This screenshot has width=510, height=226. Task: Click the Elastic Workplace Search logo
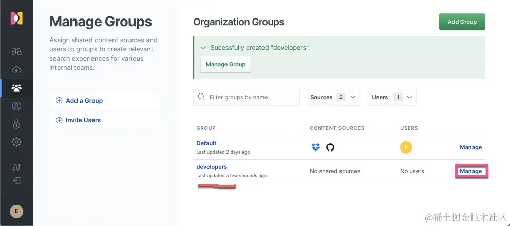16,18
